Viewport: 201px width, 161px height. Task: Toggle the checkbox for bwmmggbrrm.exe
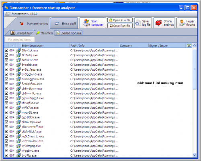click(x=6, y=79)
